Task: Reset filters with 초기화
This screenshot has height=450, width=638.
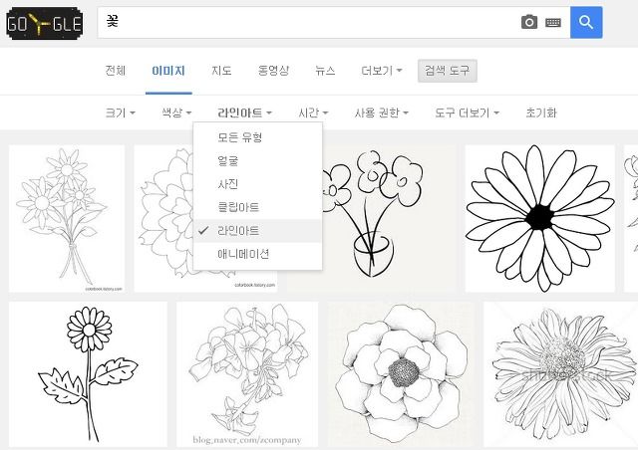Action: (540, 112)
